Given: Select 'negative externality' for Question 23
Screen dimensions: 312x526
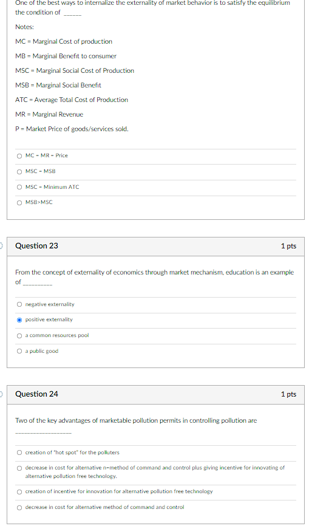Looking at the screenshot, I should pos(19,304).
